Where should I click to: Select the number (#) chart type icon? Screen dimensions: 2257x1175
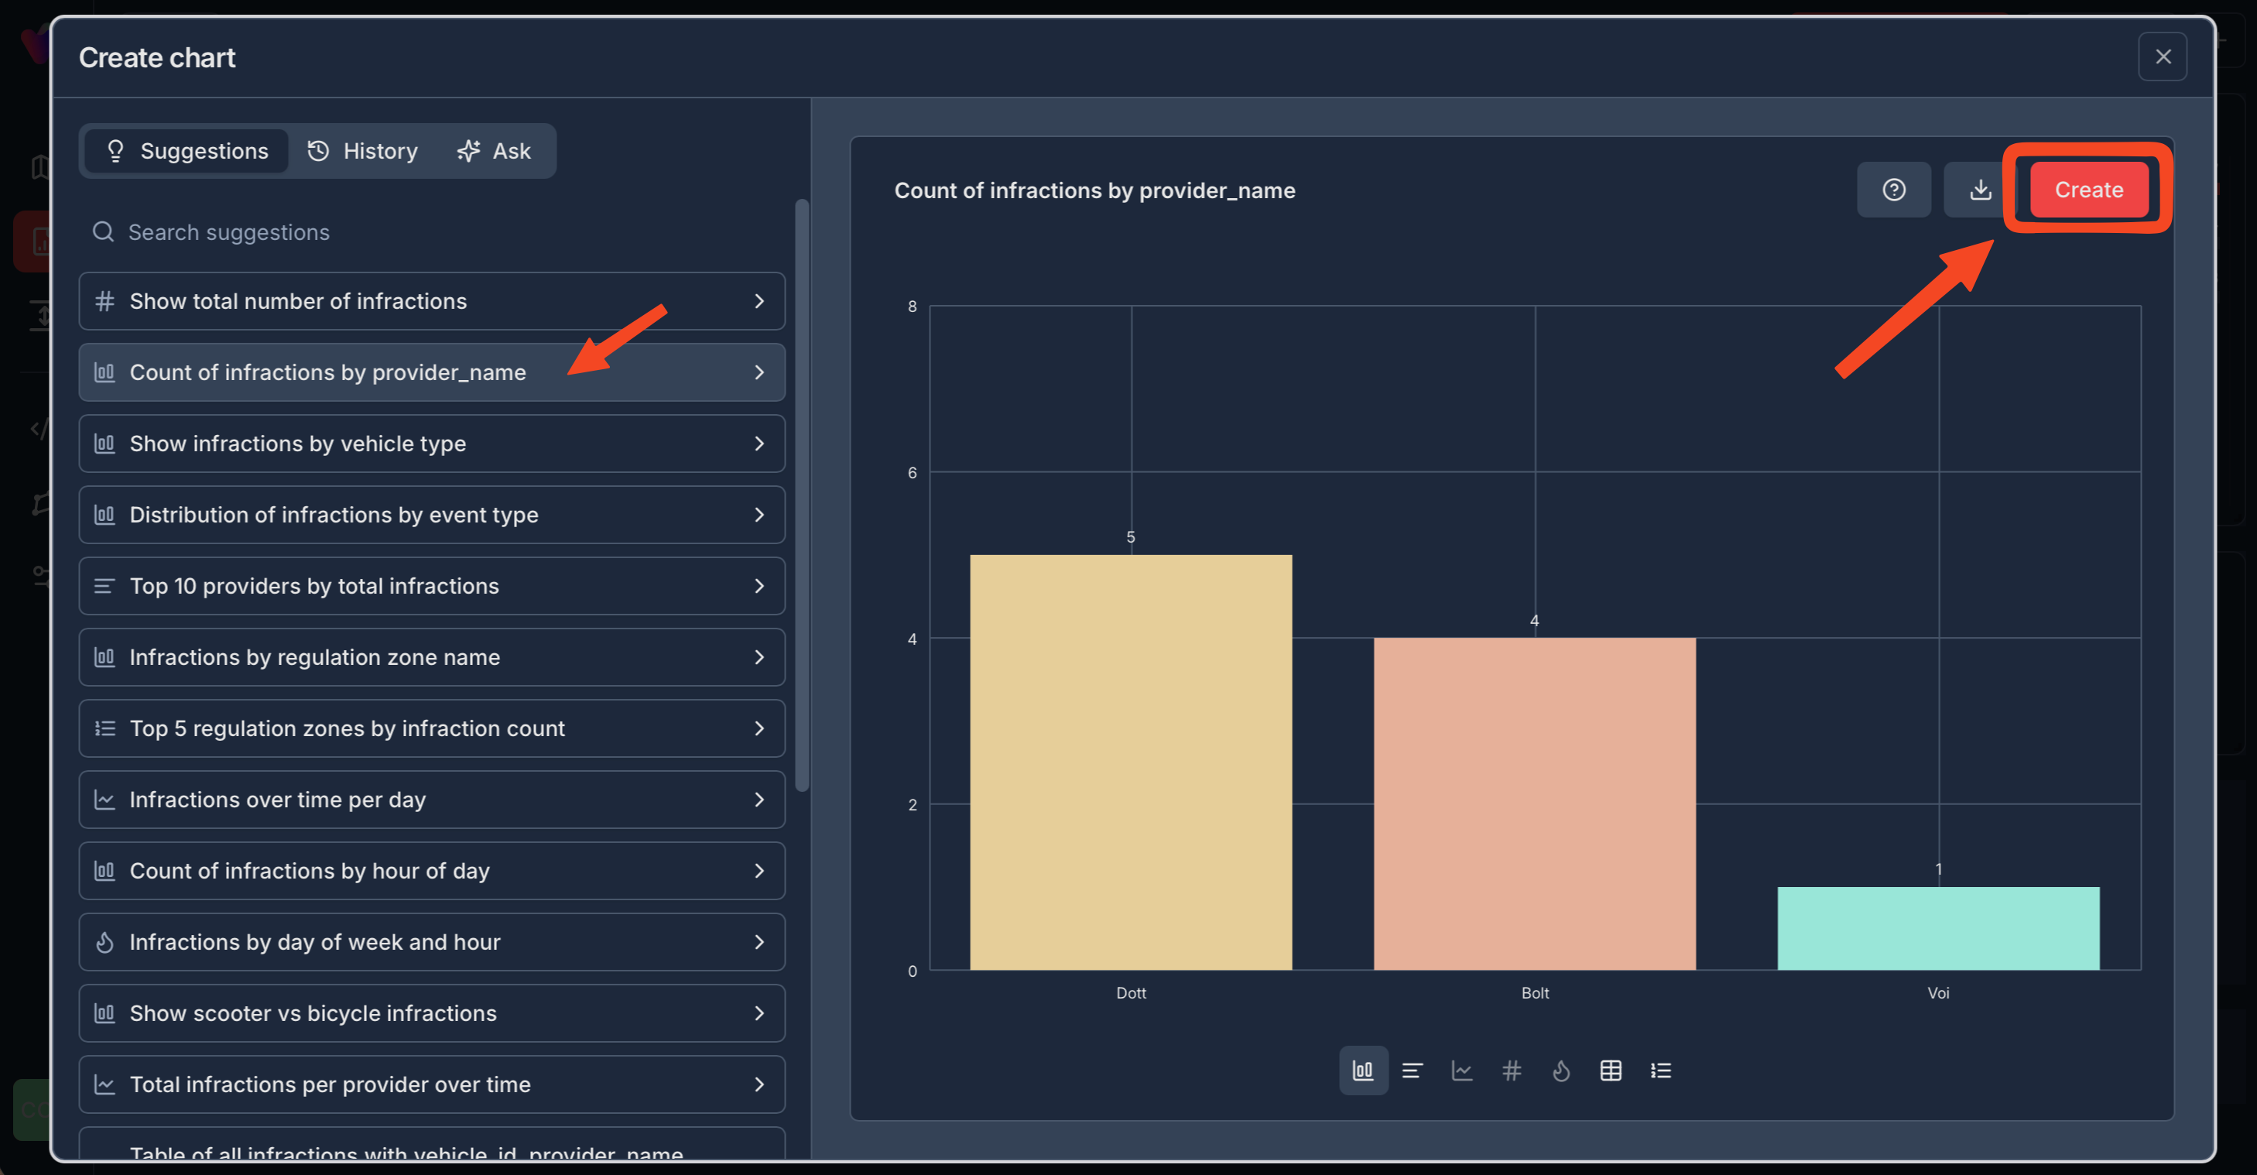click(x=1512, y=1070)
